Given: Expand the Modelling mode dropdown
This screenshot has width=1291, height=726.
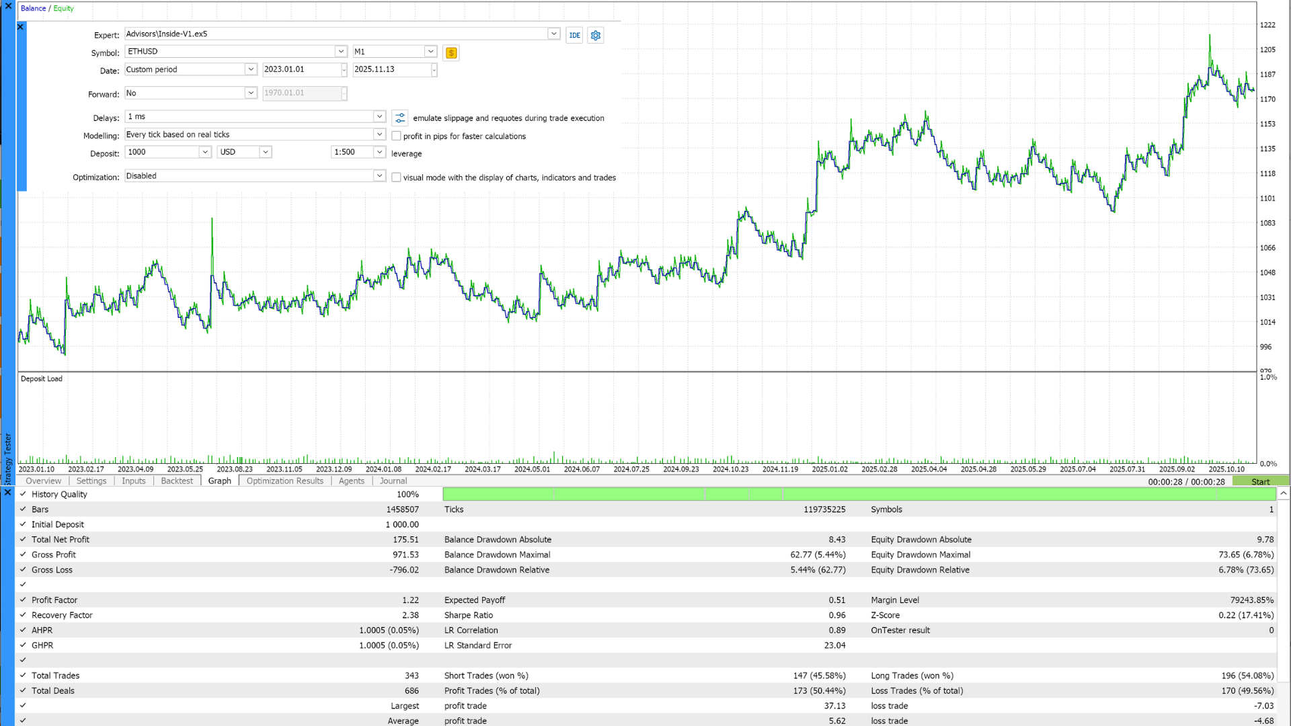Looking at the screenshot, I should (x=379, y=134).
